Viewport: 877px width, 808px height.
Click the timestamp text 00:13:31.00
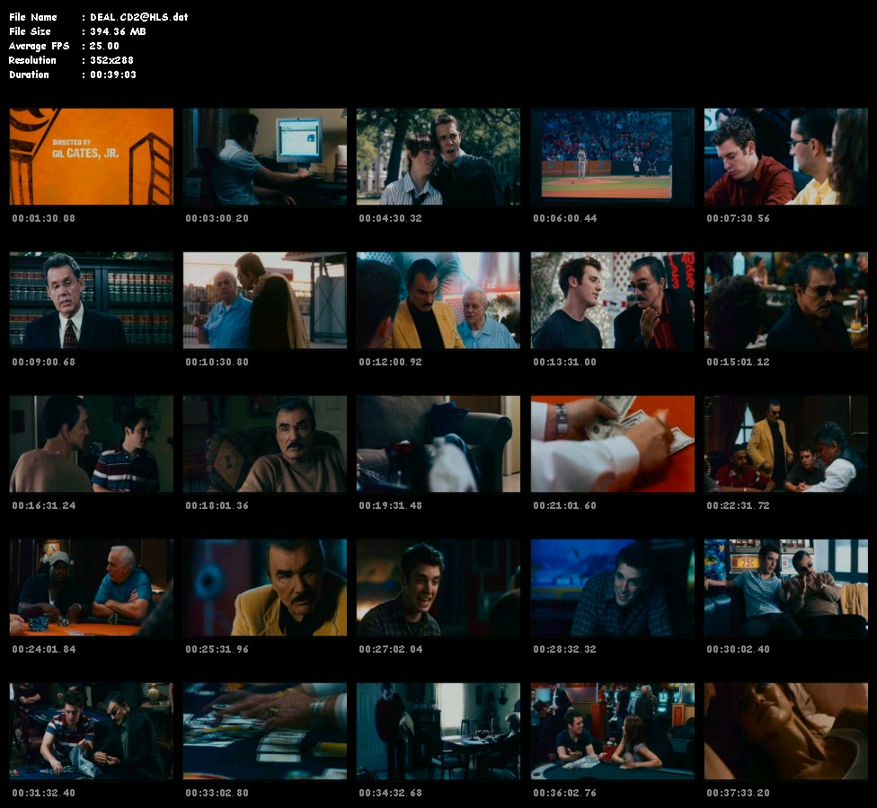pyautogui.click(x=565, y=362)
